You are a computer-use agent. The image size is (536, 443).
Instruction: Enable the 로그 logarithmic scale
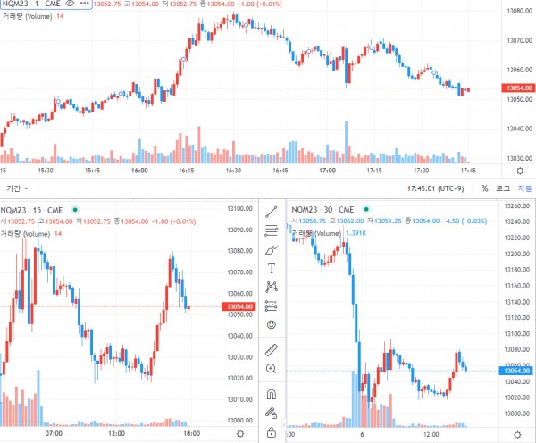503,188
